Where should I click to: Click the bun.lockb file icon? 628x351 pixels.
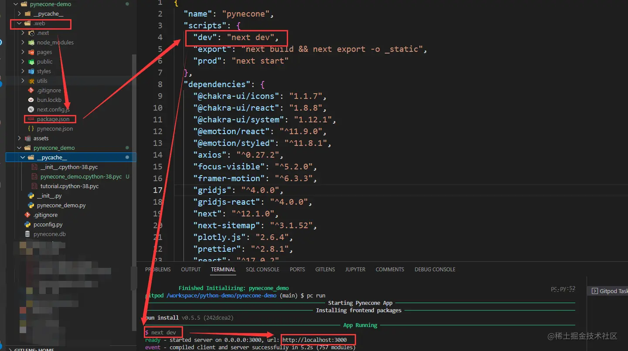31,100
